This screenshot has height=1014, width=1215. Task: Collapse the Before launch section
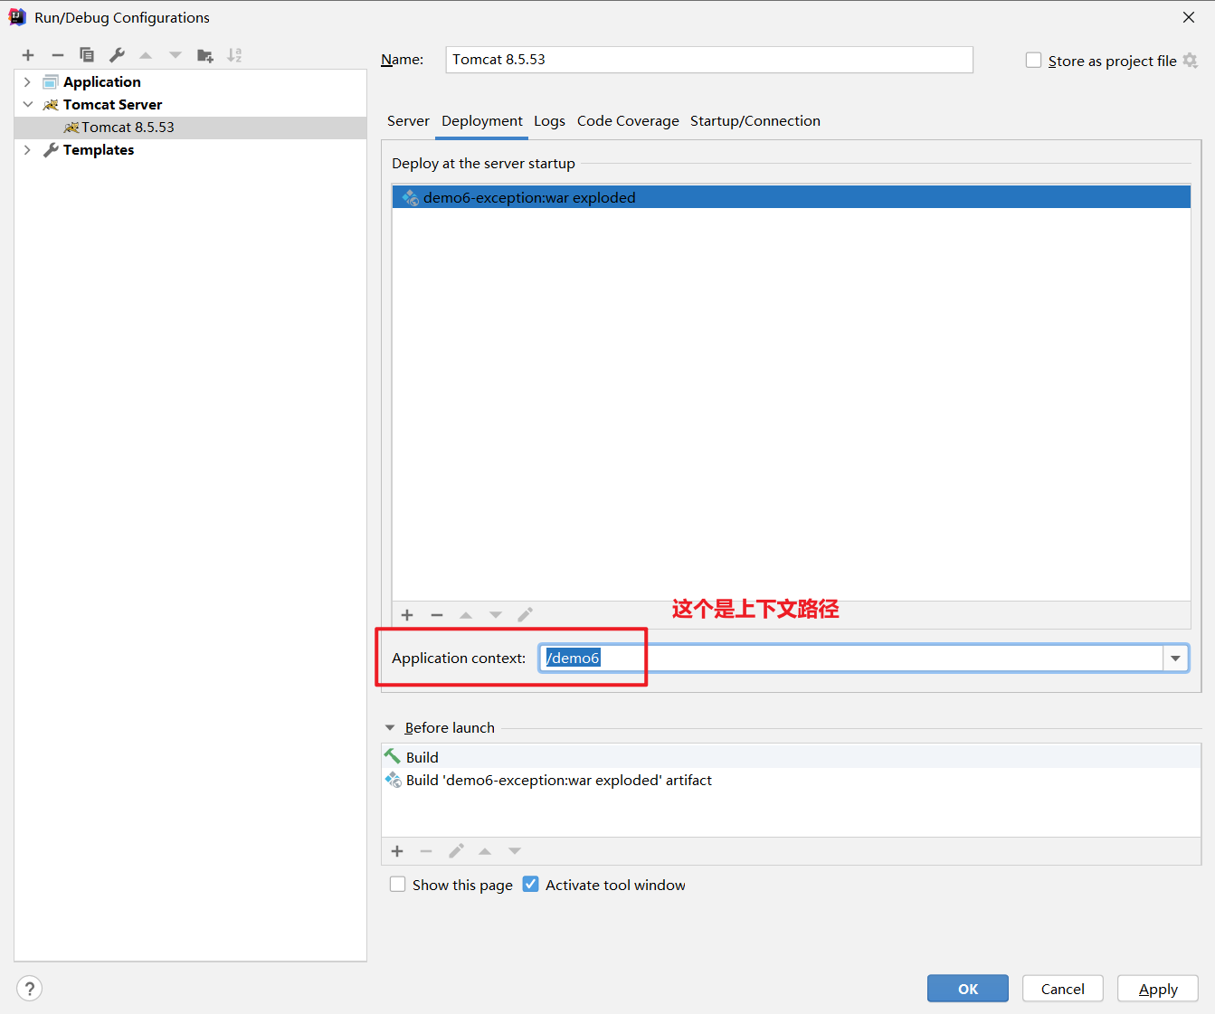click(390, 727)
